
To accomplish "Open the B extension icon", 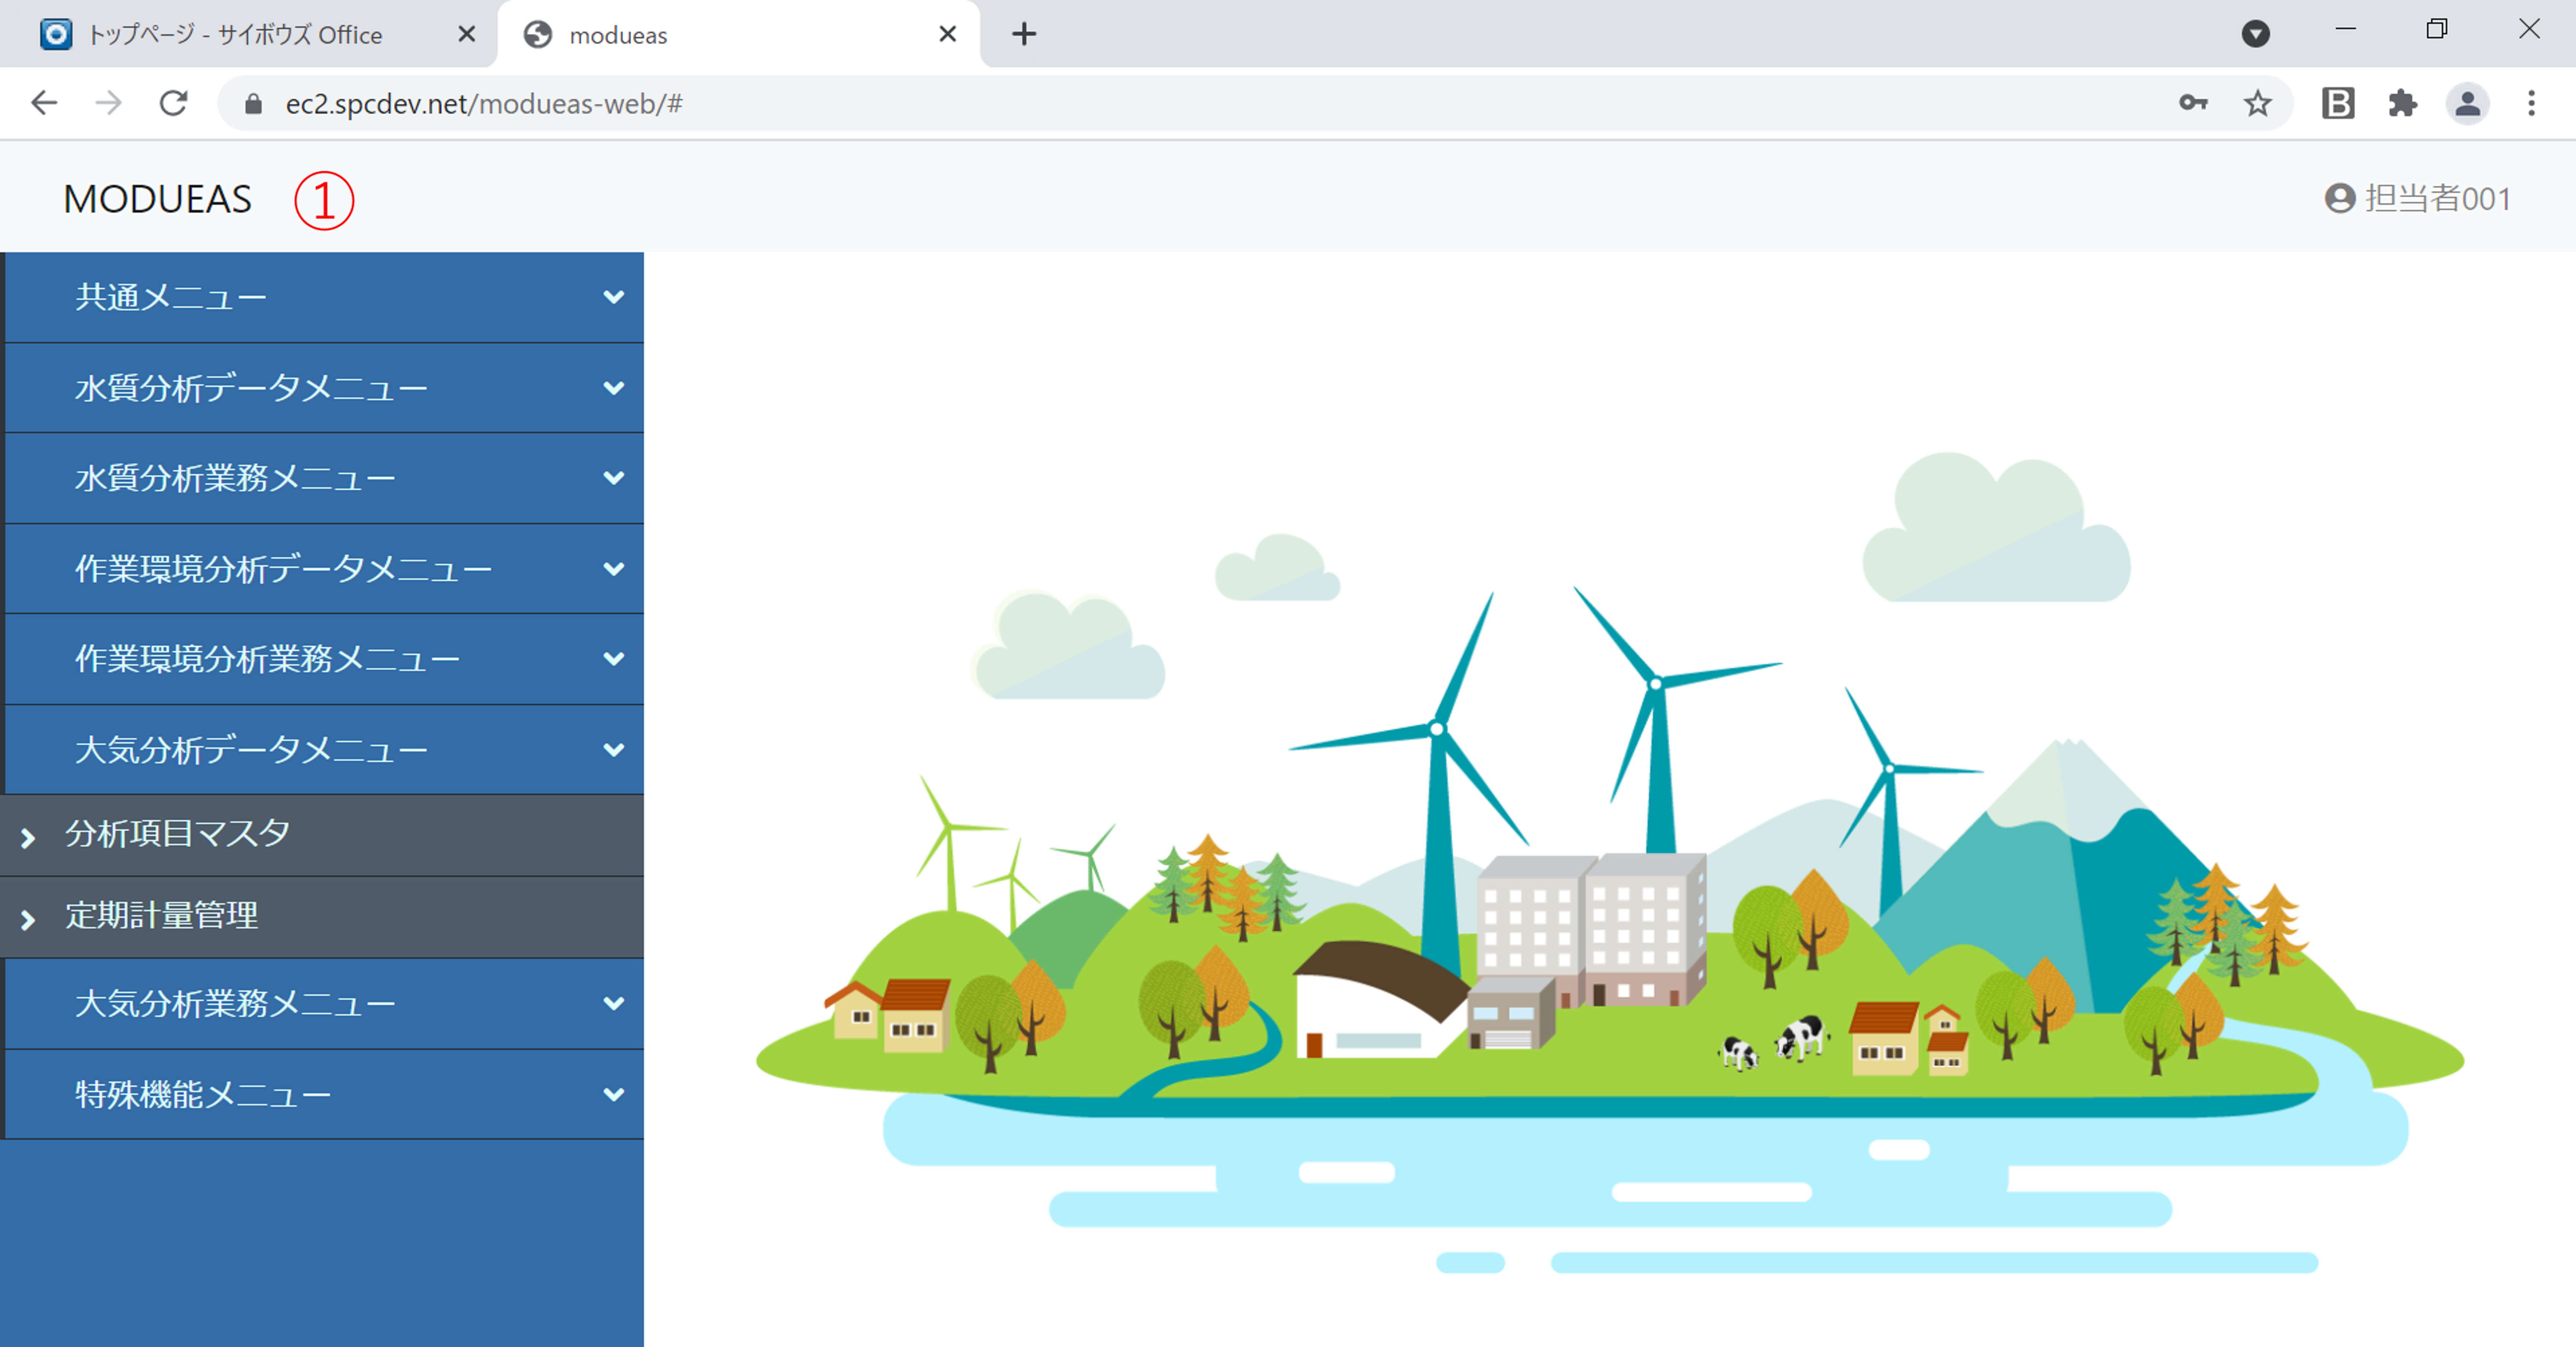I will 2338,103.
